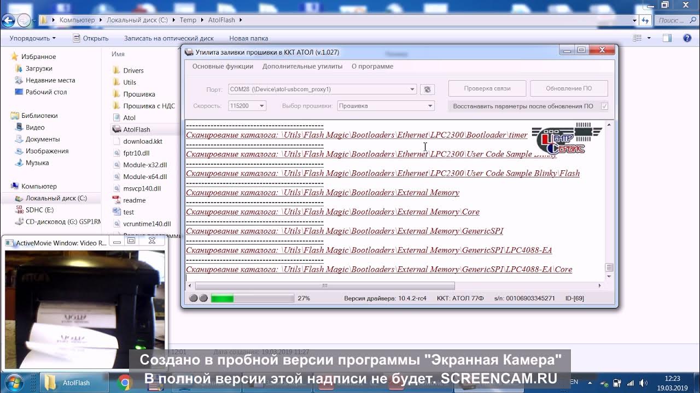Image resolution: width=700 pixels, height=393 pixels.
Task: Click the firmware progress bar at 27%
Action: point(252,298)
